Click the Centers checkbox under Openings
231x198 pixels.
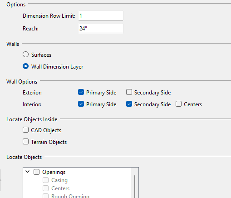(x=45, y=188)
